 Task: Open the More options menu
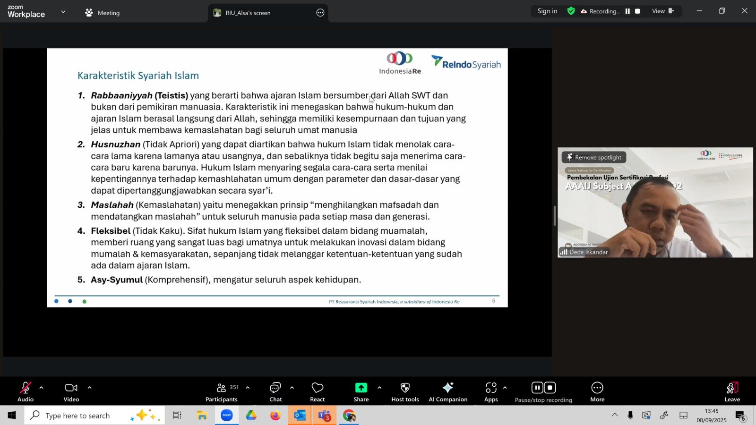point(597,391)
